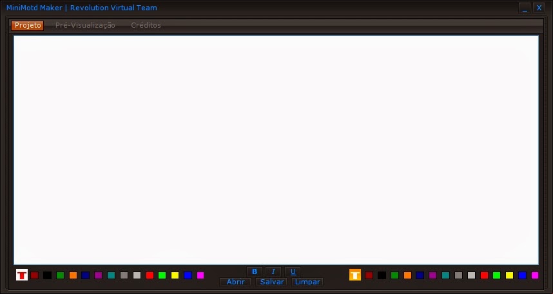Pick bright red swatch in red-T palette

pyautogui.click(x=150, y=275)
